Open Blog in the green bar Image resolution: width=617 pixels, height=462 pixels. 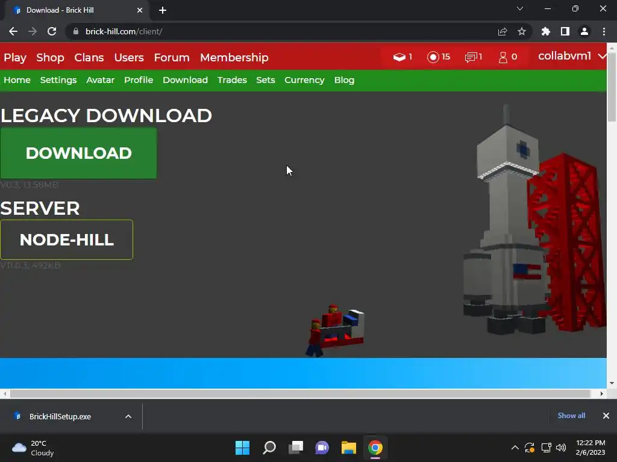[x=344, y=80]
